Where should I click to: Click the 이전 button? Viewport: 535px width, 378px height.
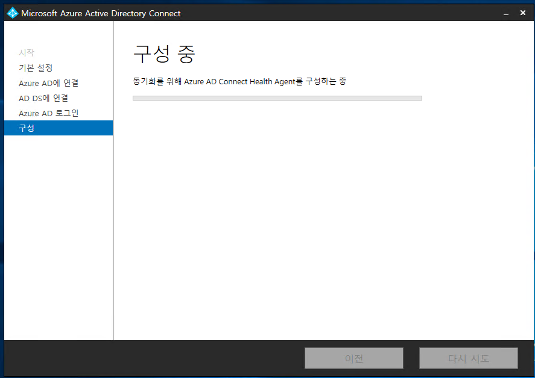pos(354,358)
